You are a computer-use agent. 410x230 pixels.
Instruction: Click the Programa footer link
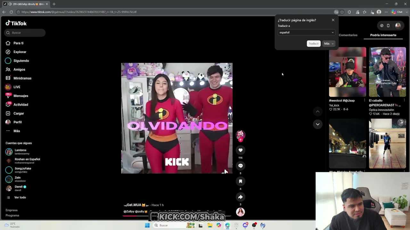coord(12,215)
